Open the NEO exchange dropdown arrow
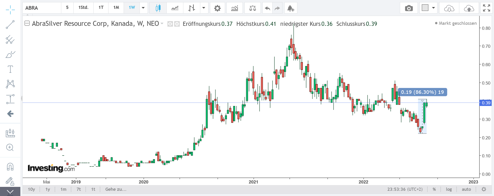Image resolution: width=494 pixels, height=196 pixels. pyautogui.click(x=162, y=24)
